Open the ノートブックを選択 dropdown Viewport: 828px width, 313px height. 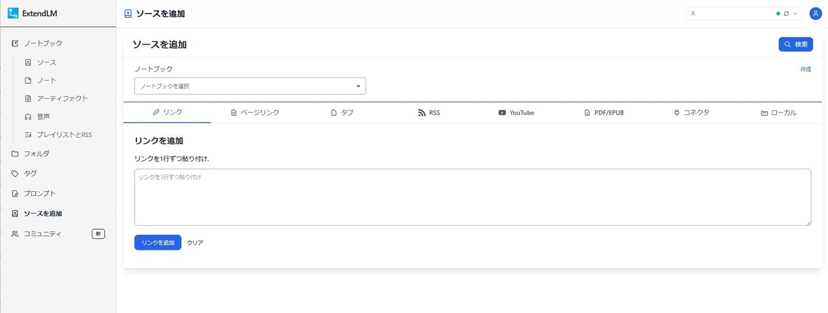click(250, 86)
